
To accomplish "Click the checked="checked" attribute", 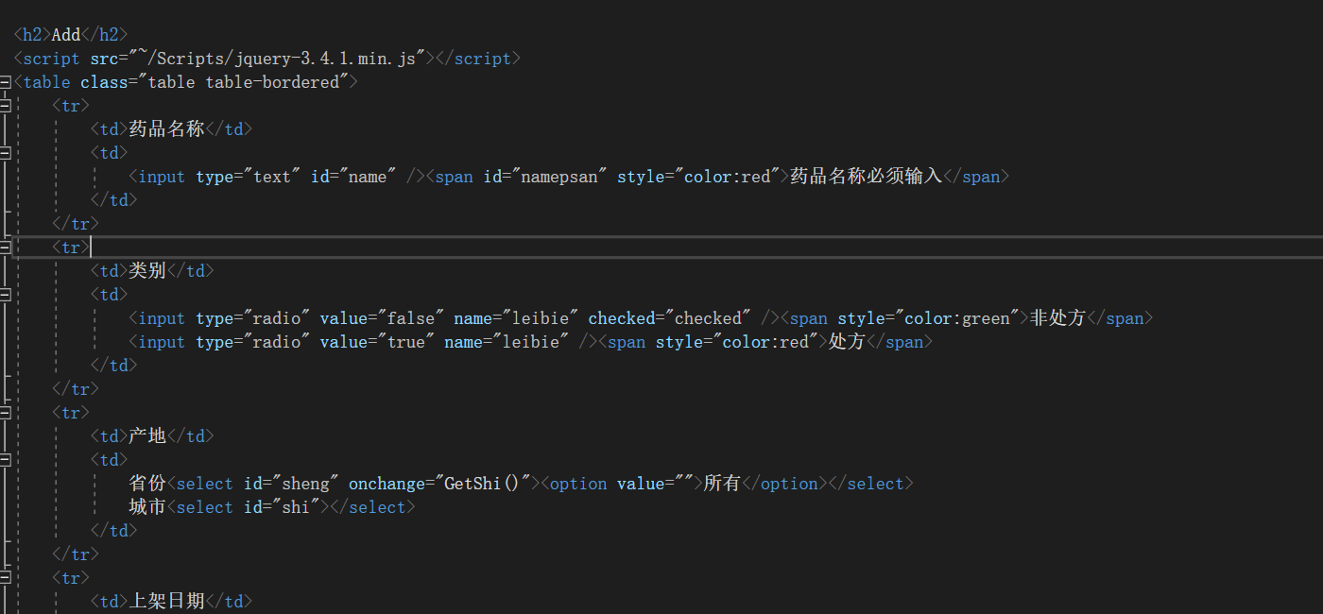I will tap(670, 318).
